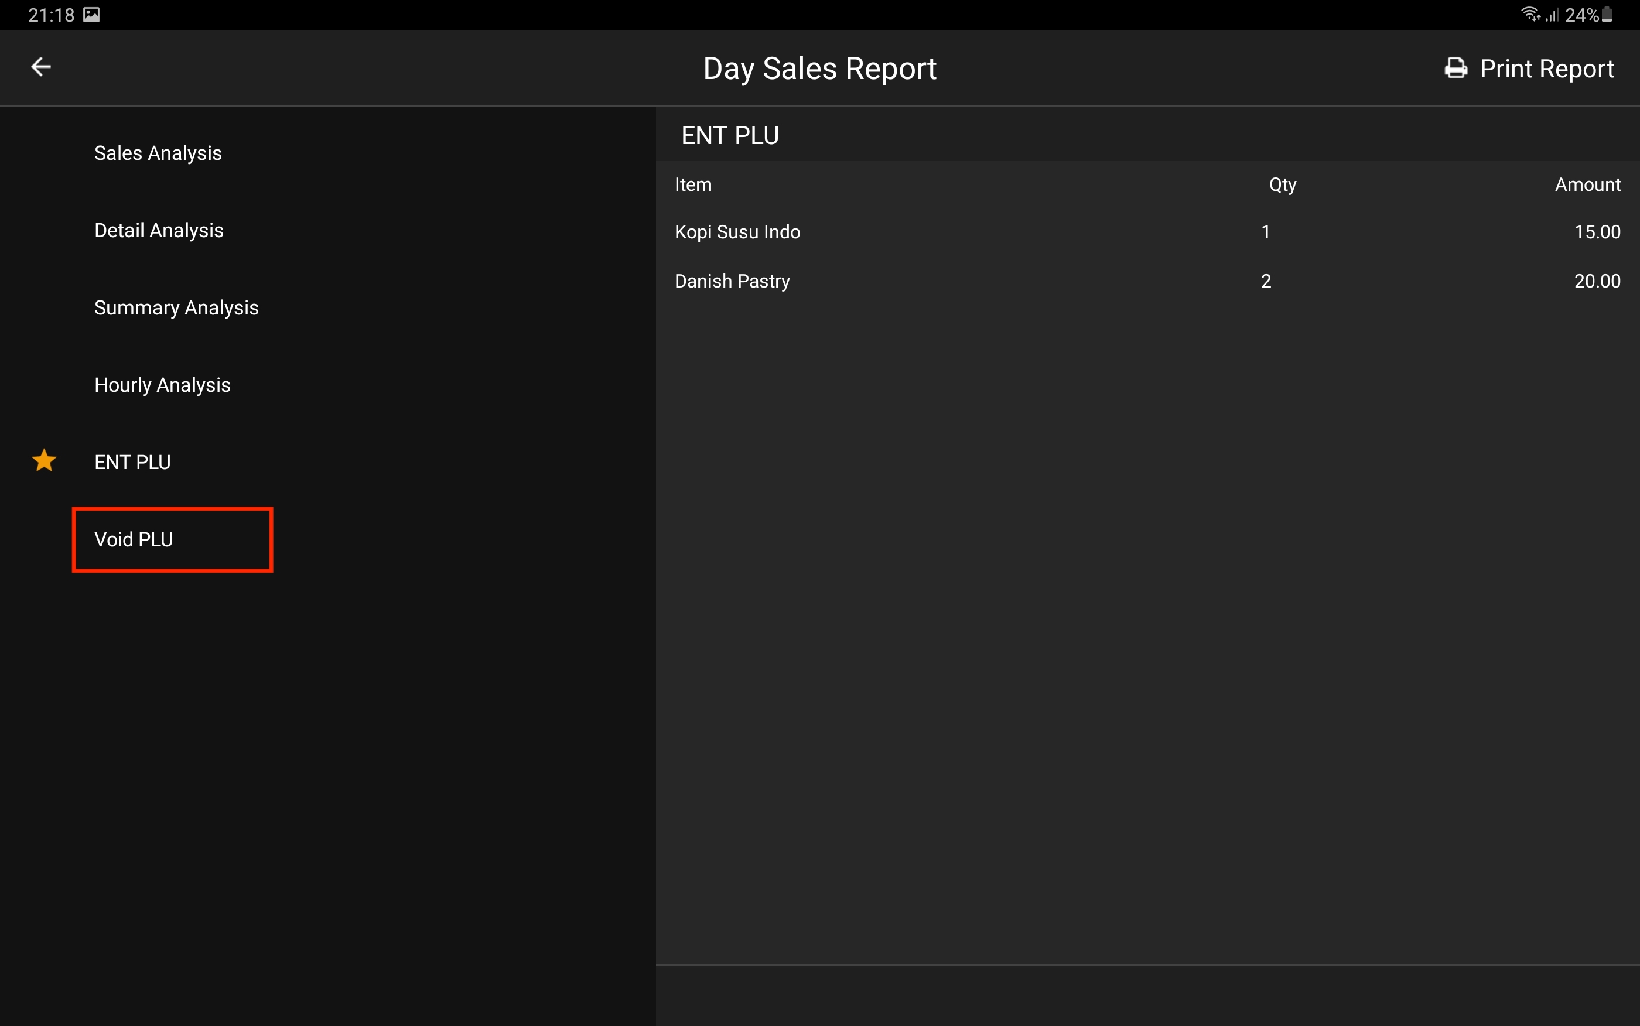Select the Danish Pastry row
Image resolution: width=1640 pixels, height=1026 pixels.
point(732,281)
